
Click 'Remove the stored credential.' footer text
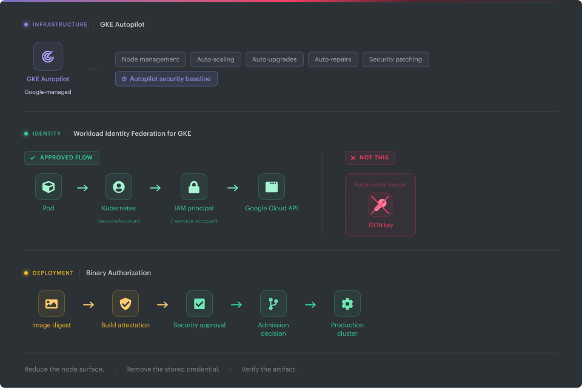click(x=173, y=369)
